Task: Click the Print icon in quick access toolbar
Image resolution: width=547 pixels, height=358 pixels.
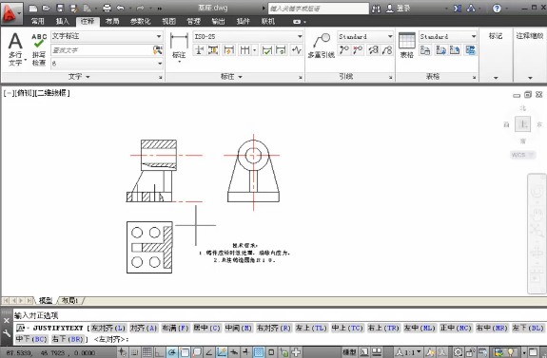Action: pos(107,8)
